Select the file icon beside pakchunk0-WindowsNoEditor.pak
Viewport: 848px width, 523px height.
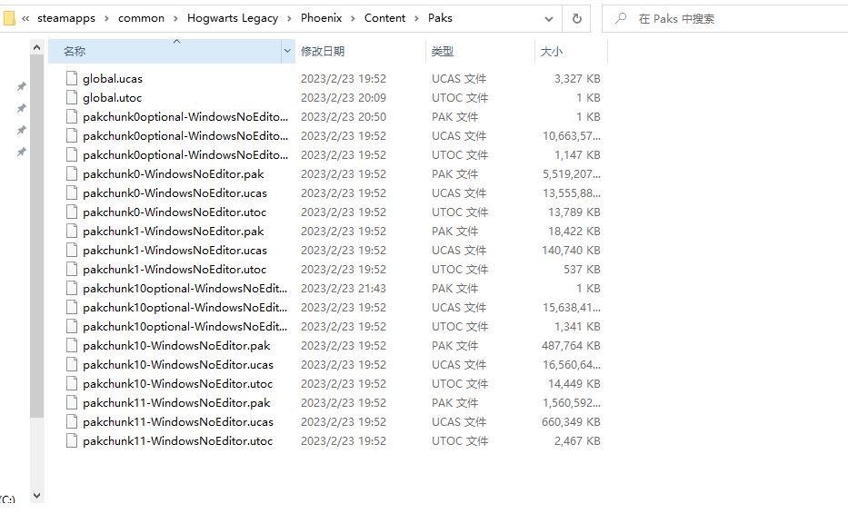tap(72, 173)
